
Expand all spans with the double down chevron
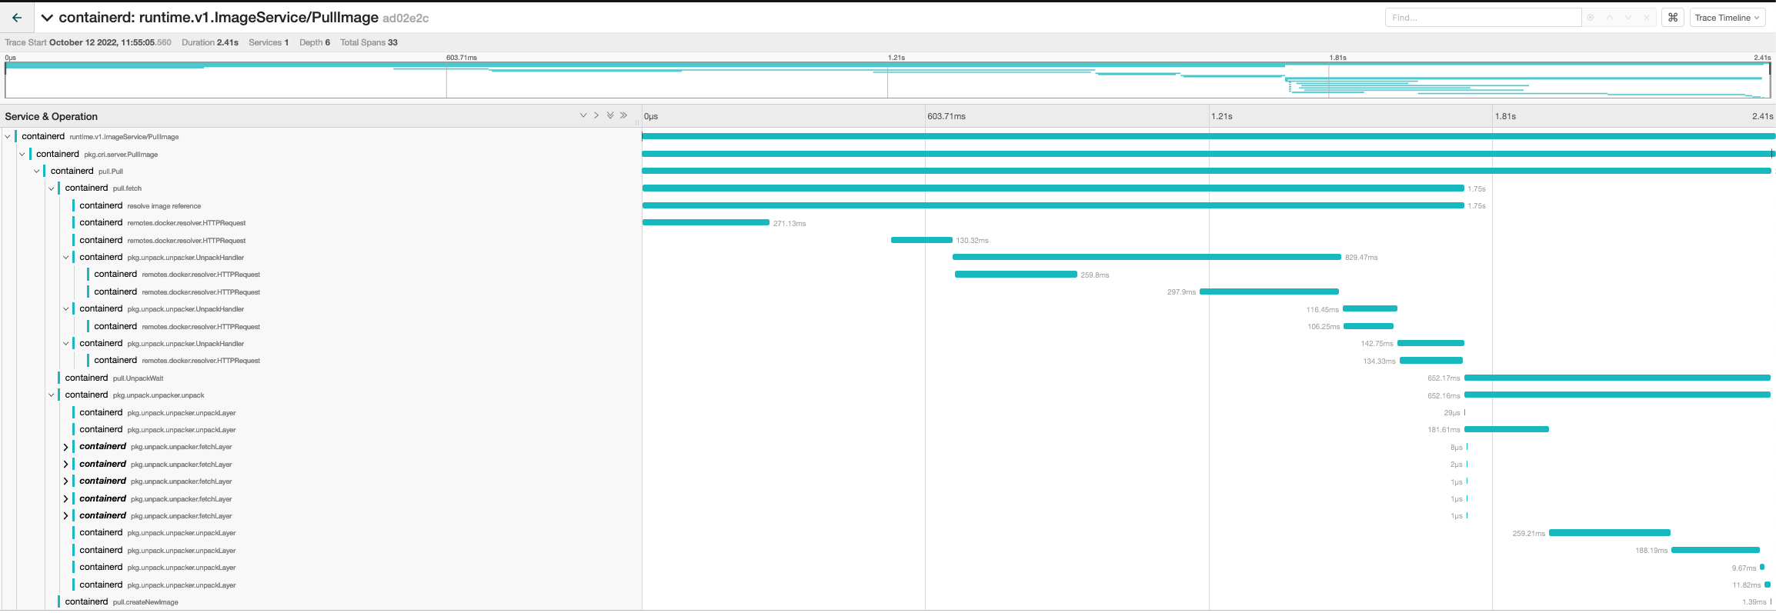610,115
